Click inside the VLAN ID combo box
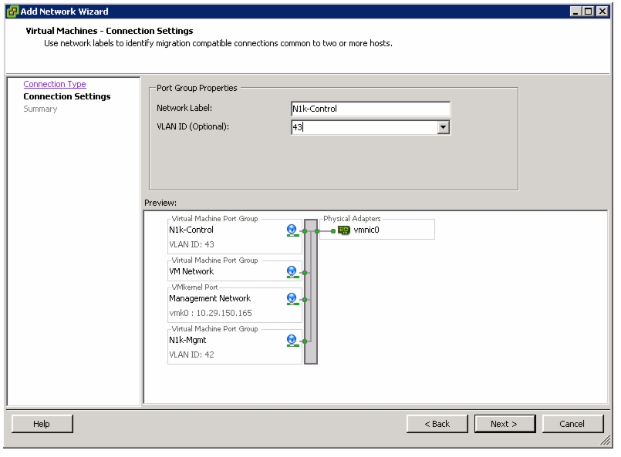This screenshot has width=621, height=457. (x=364, y=127)
